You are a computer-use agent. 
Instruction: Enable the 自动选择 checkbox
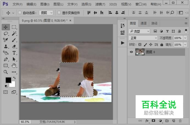coord(19,13)
